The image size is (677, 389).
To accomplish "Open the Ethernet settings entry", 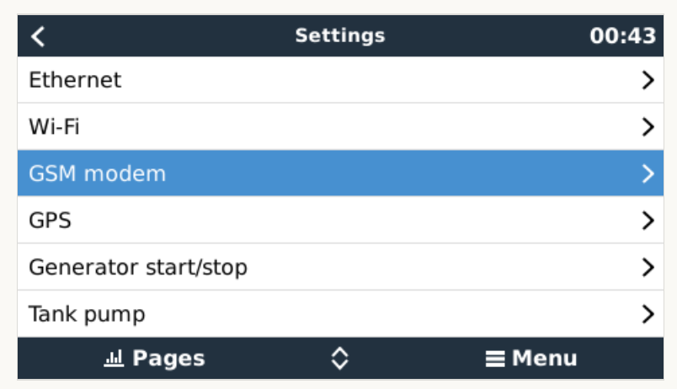I will [x=340, y=80].
